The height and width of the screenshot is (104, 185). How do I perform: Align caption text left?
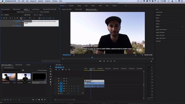[x=1, y=18]
